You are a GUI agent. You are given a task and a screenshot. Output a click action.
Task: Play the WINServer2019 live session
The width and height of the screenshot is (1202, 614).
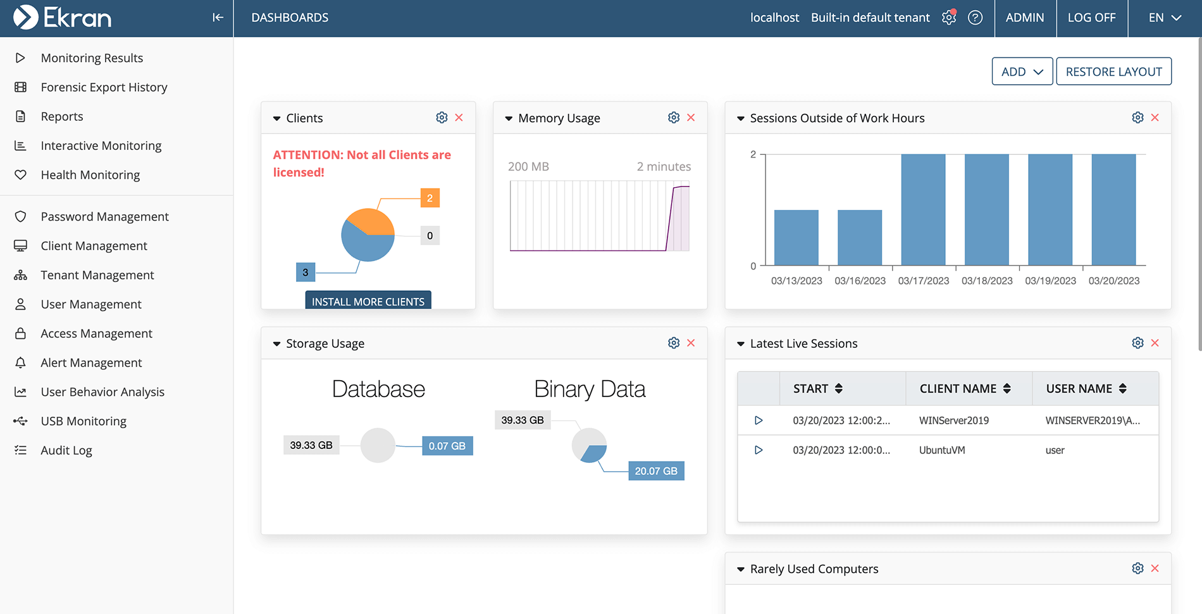pos(759,421)
